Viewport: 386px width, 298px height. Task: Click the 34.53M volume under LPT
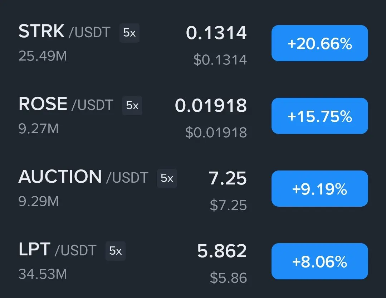tap(43, 274)
